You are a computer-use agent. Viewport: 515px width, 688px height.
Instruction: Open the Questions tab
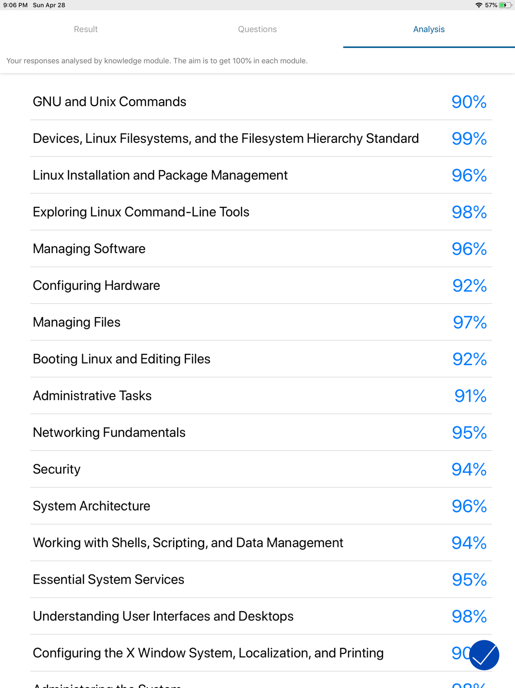(x=257, y=29)
